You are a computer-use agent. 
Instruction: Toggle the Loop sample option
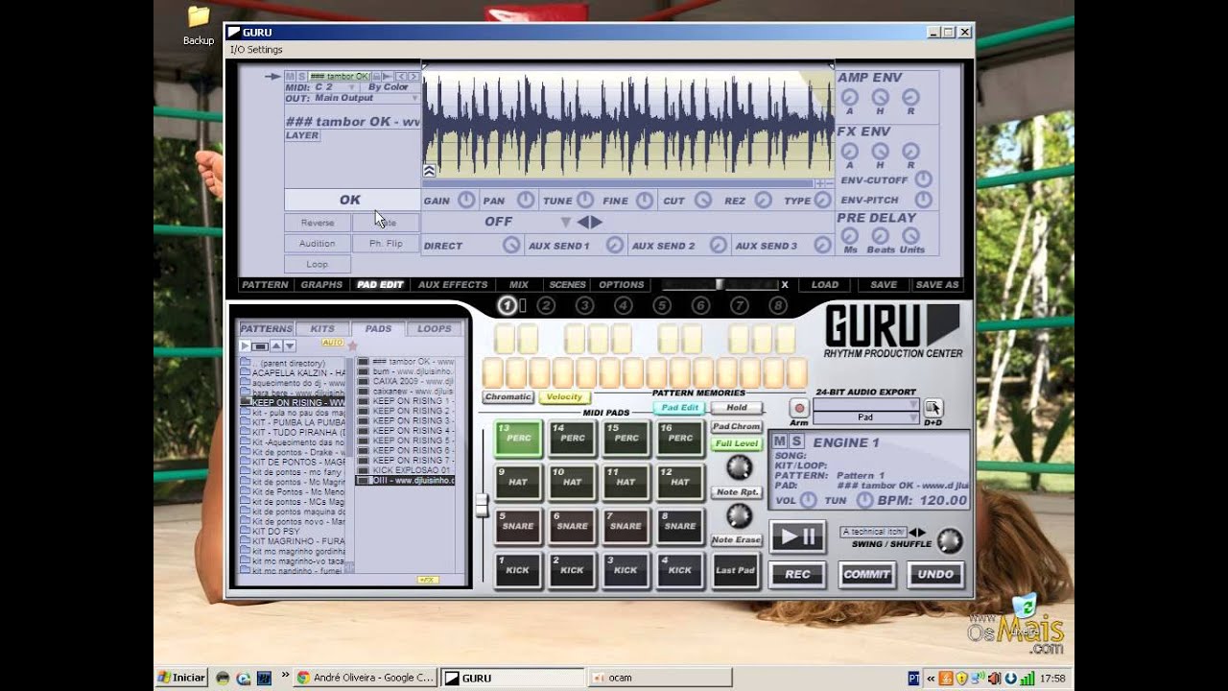pyautogui.click(x=318, y=264)
